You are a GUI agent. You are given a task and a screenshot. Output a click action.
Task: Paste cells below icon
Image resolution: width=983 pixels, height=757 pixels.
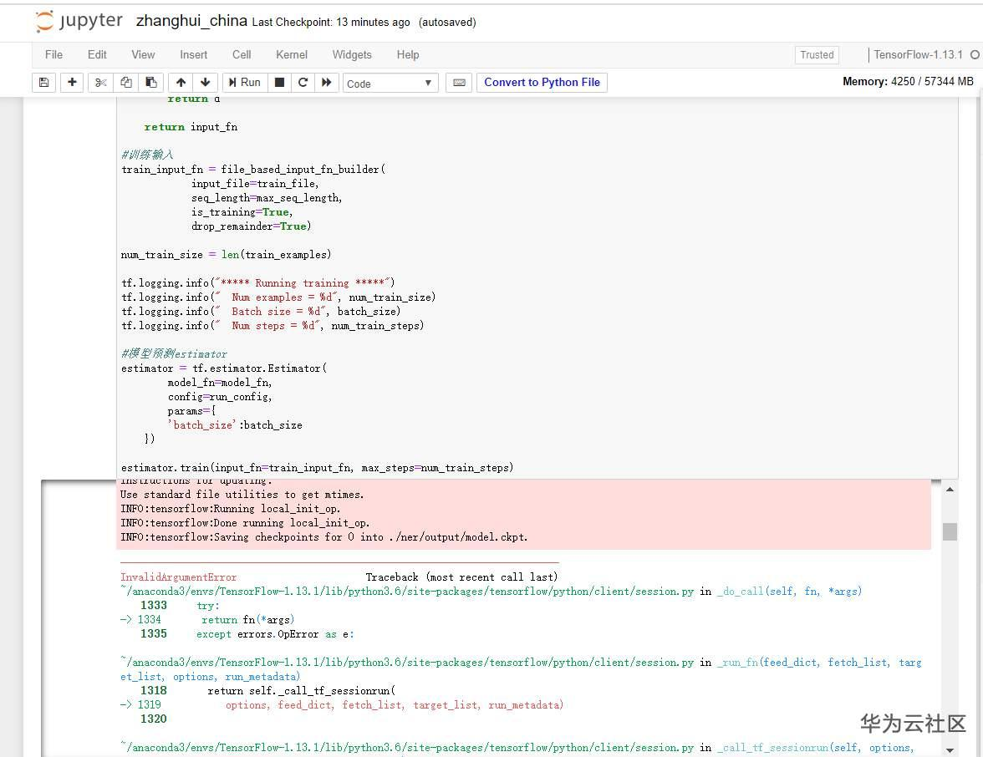151,83
